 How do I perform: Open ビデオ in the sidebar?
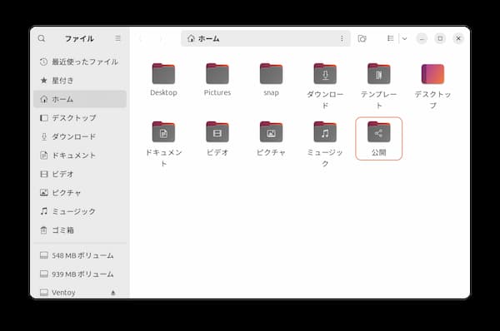[x=80, y=174]
